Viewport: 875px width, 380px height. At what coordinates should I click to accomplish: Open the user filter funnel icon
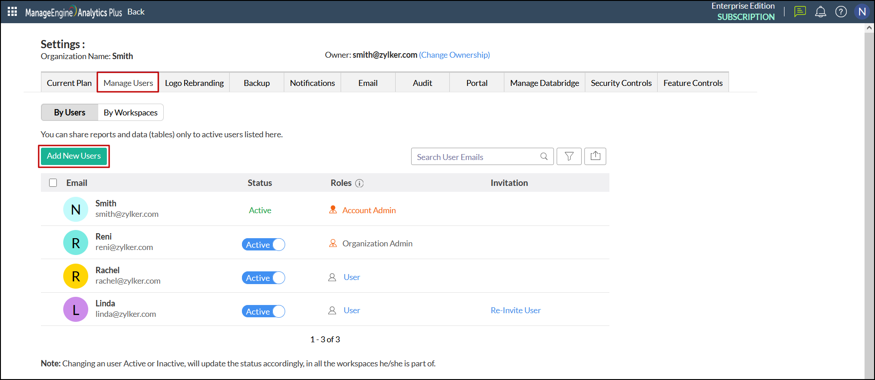569,156
